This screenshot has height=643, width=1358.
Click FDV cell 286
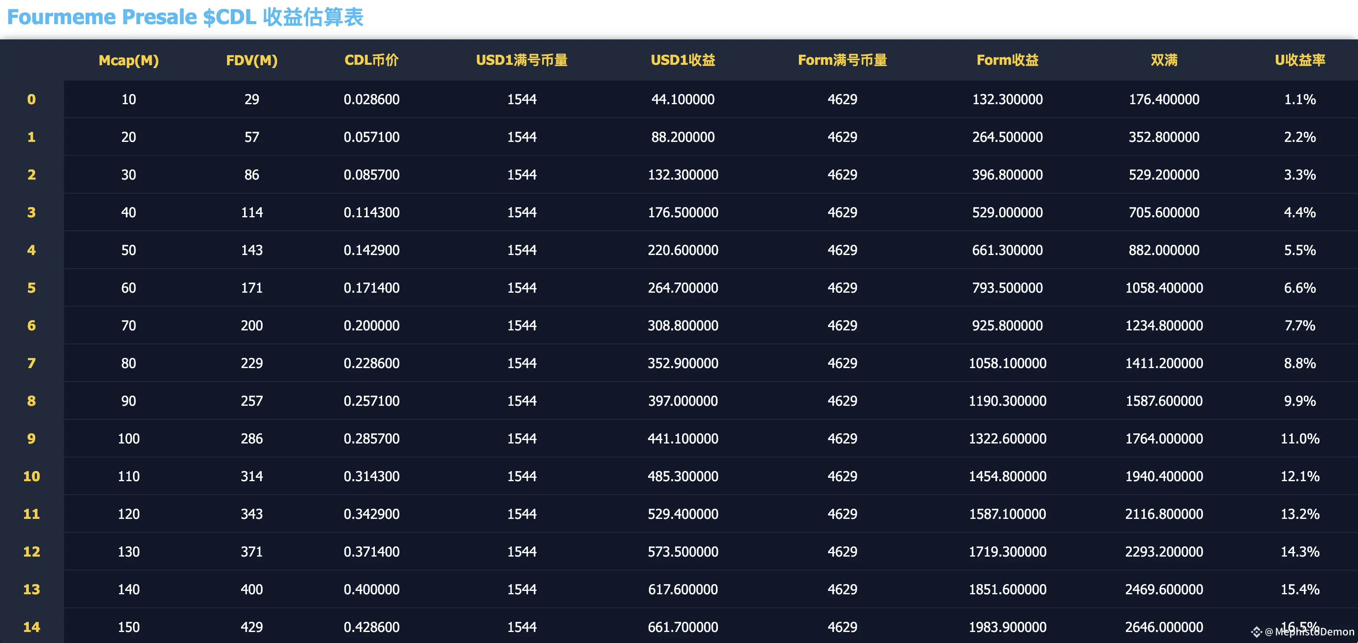(252, 438)
